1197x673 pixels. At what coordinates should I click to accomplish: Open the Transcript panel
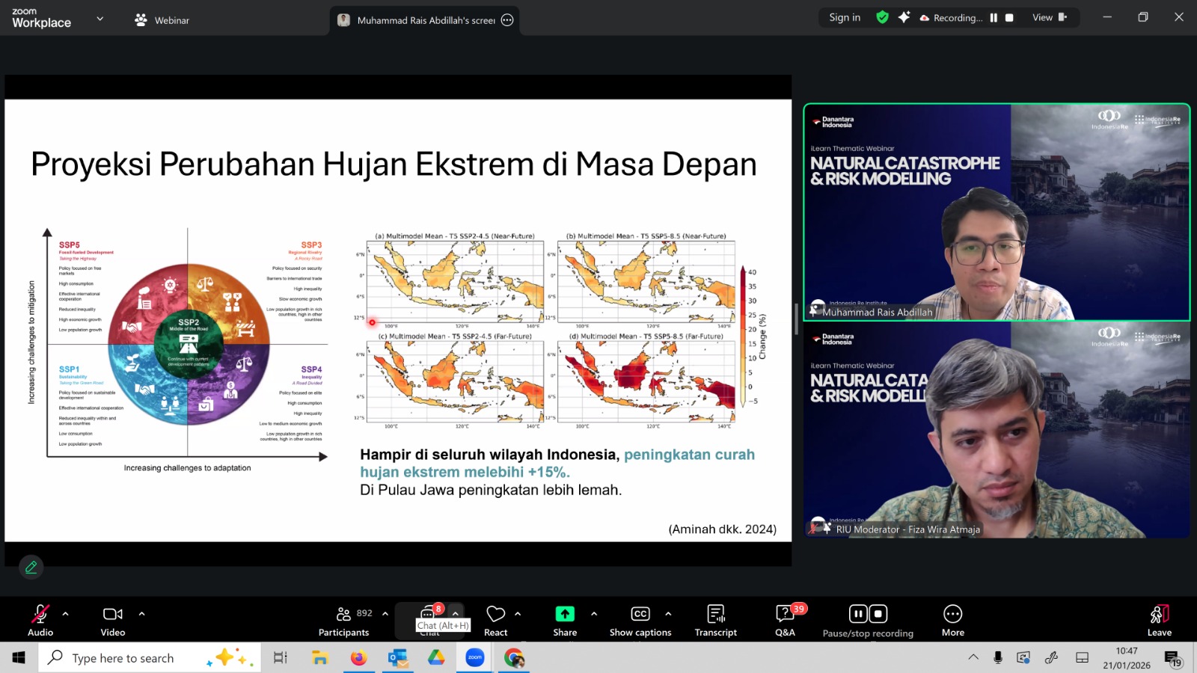coord(715,620)
